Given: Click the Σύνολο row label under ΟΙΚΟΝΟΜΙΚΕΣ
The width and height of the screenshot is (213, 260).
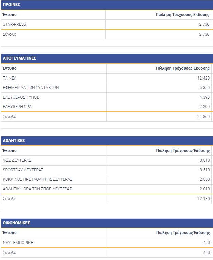Looking at the screenshot, I should click(x=9, y=253).
